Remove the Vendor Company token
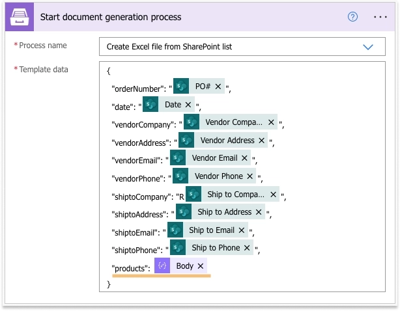This screenshot has width=400, height=311. [271, 122]
